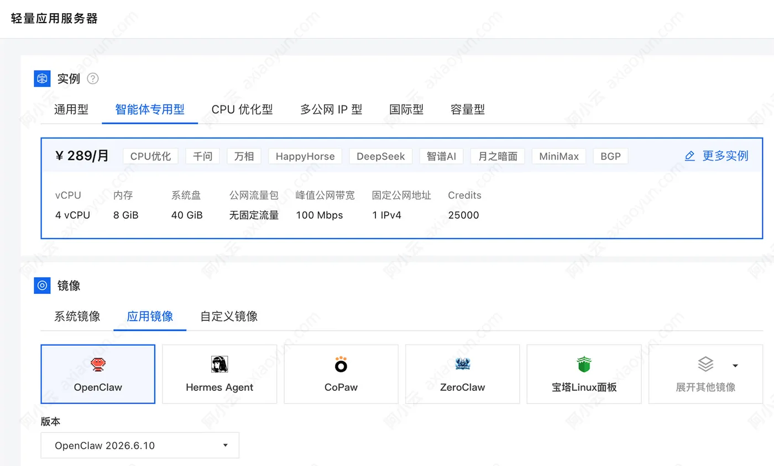Click the 轻量应用服务器 page title
Viewport: 774px width, 466px height.
point(54,18)
